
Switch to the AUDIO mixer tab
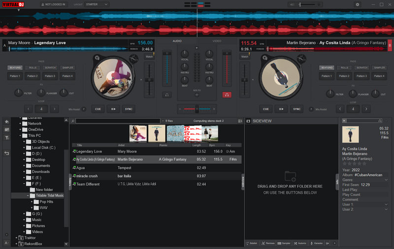[177, 41]
